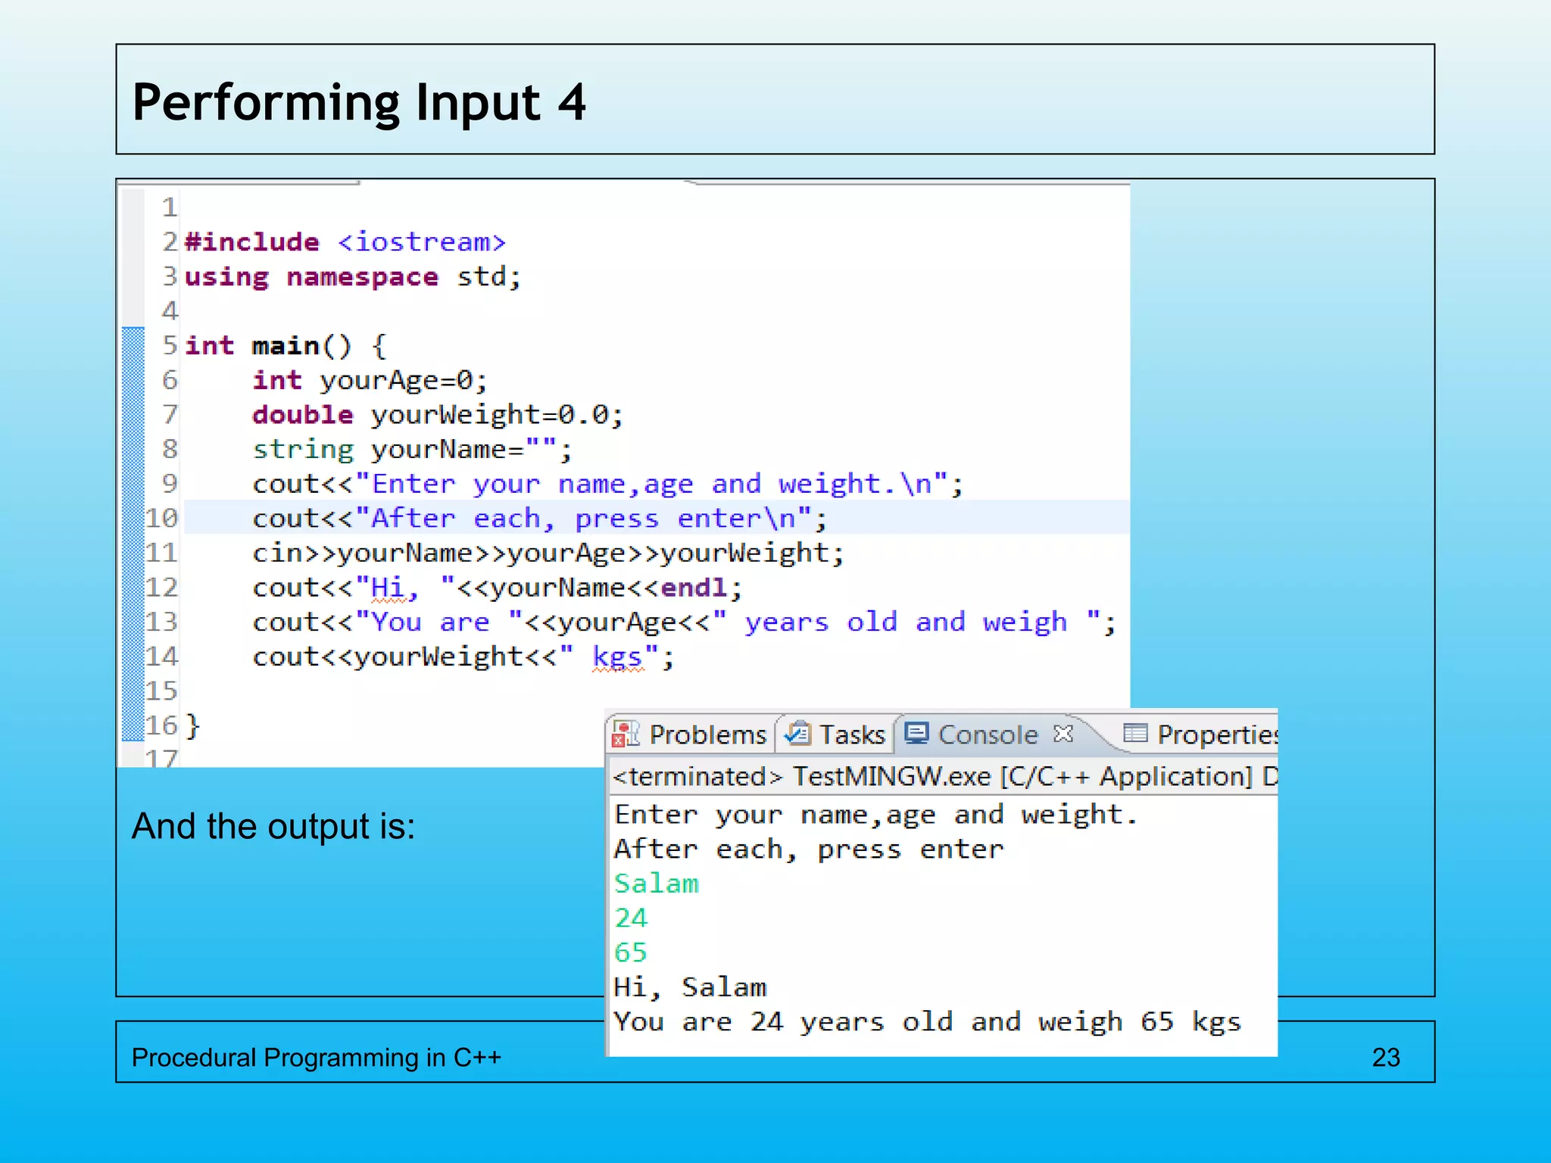The width and height of the screenshot is (1551, 1163).
Task: Click line 10 'After each, press enter' code
Action: click(539, 519)
